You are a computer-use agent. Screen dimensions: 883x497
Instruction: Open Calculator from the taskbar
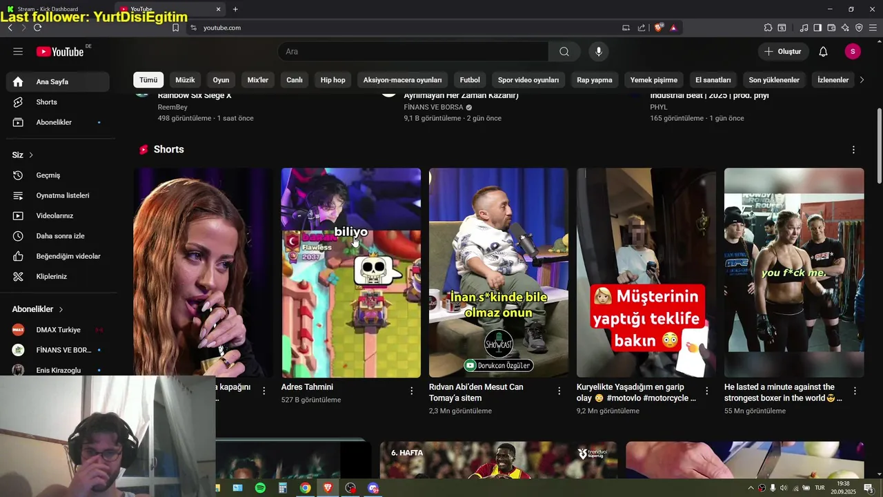(x=282, y=488)
